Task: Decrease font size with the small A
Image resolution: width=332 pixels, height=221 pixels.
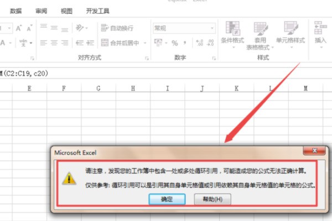Action: pyautogui.click(x=29, y=28)
